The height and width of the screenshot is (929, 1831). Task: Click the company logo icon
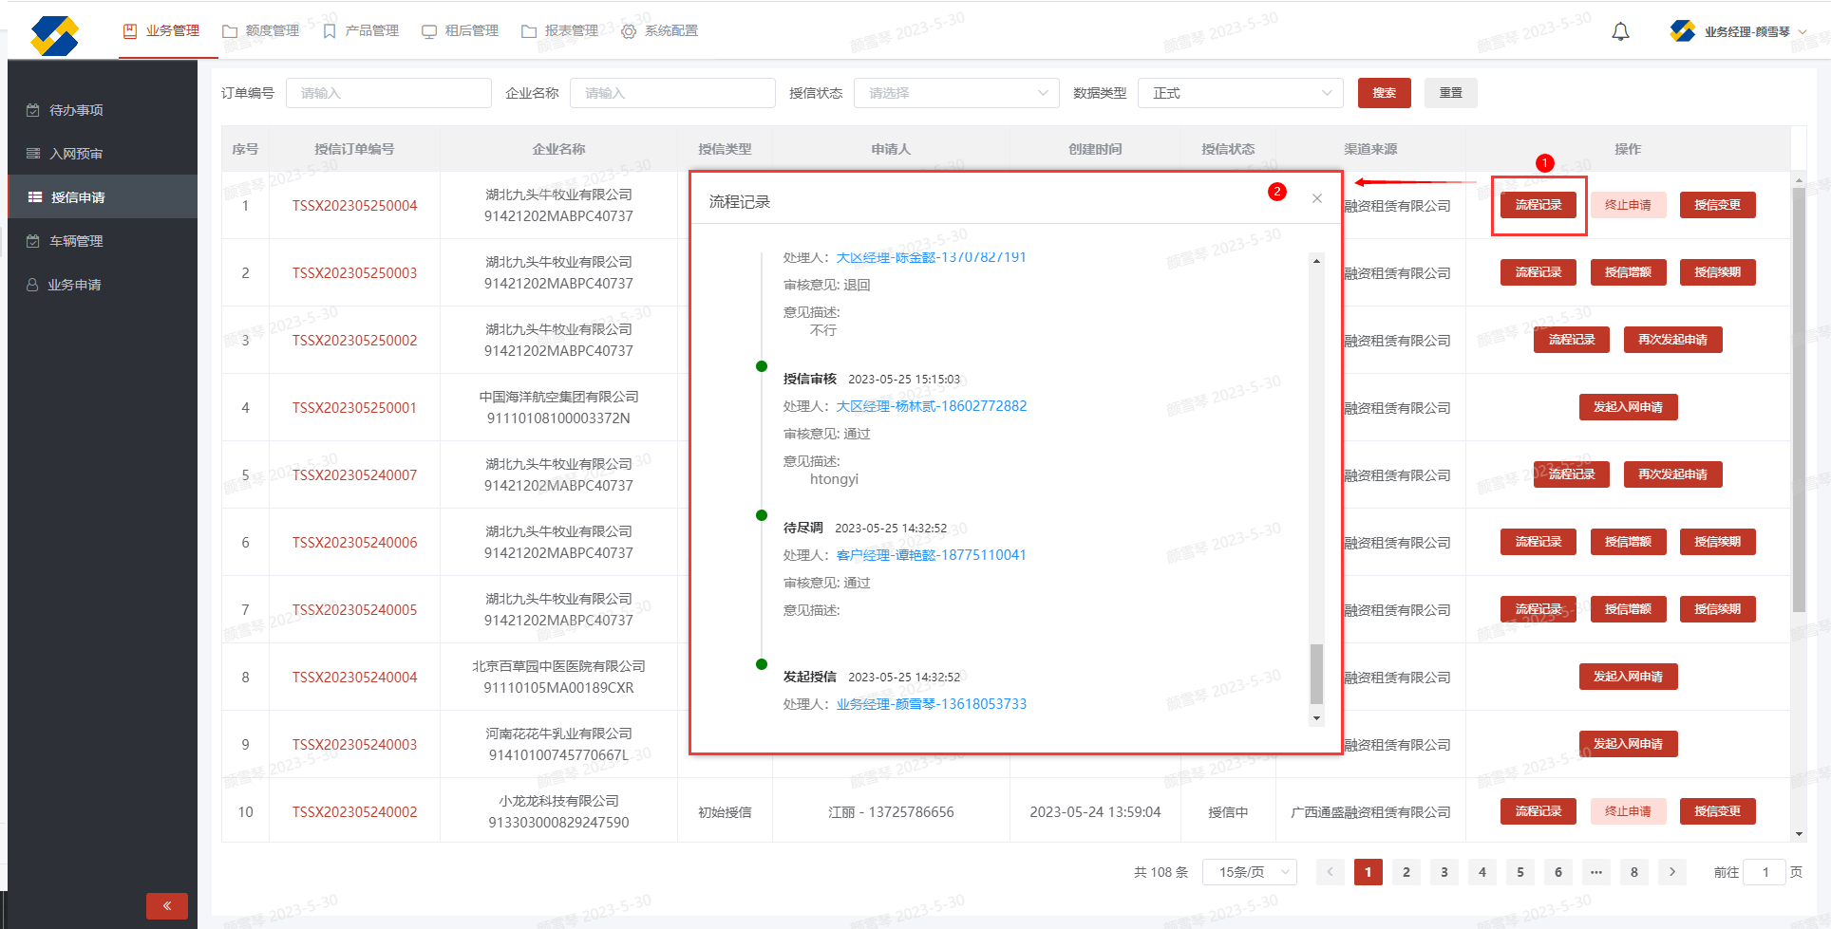pos(54,36)
